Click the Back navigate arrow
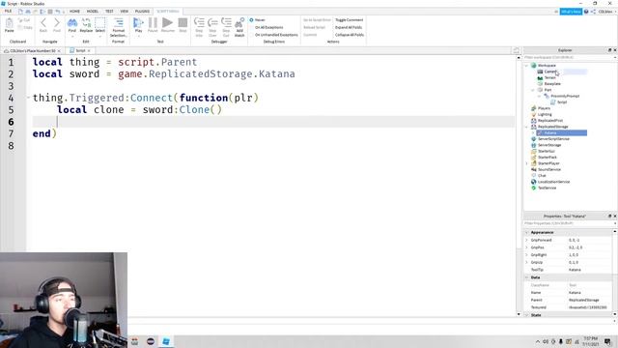This screenshot has height=348, width=618. (43, 24)
